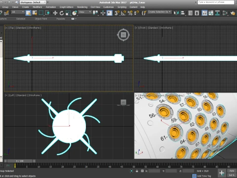Activate the Select and Move tool
Screen dimensions: 237x178
click(x=55, y=13)
